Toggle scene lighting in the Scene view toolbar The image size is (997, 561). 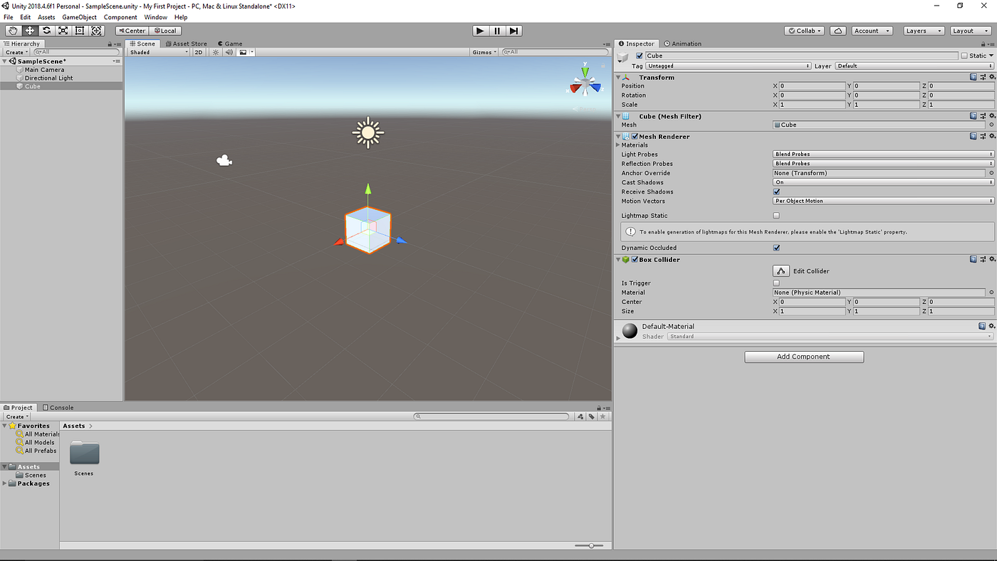pos(215,51)
